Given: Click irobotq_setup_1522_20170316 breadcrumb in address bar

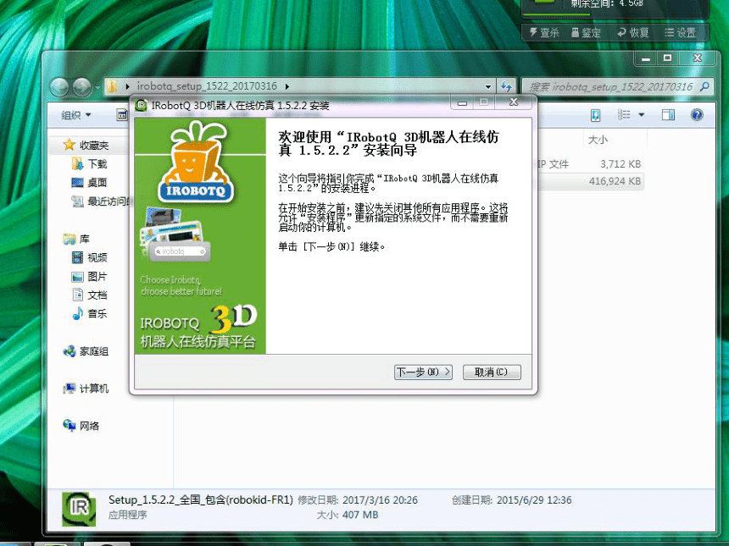Looking at the screenshot, I should click(x=207, y=85).
